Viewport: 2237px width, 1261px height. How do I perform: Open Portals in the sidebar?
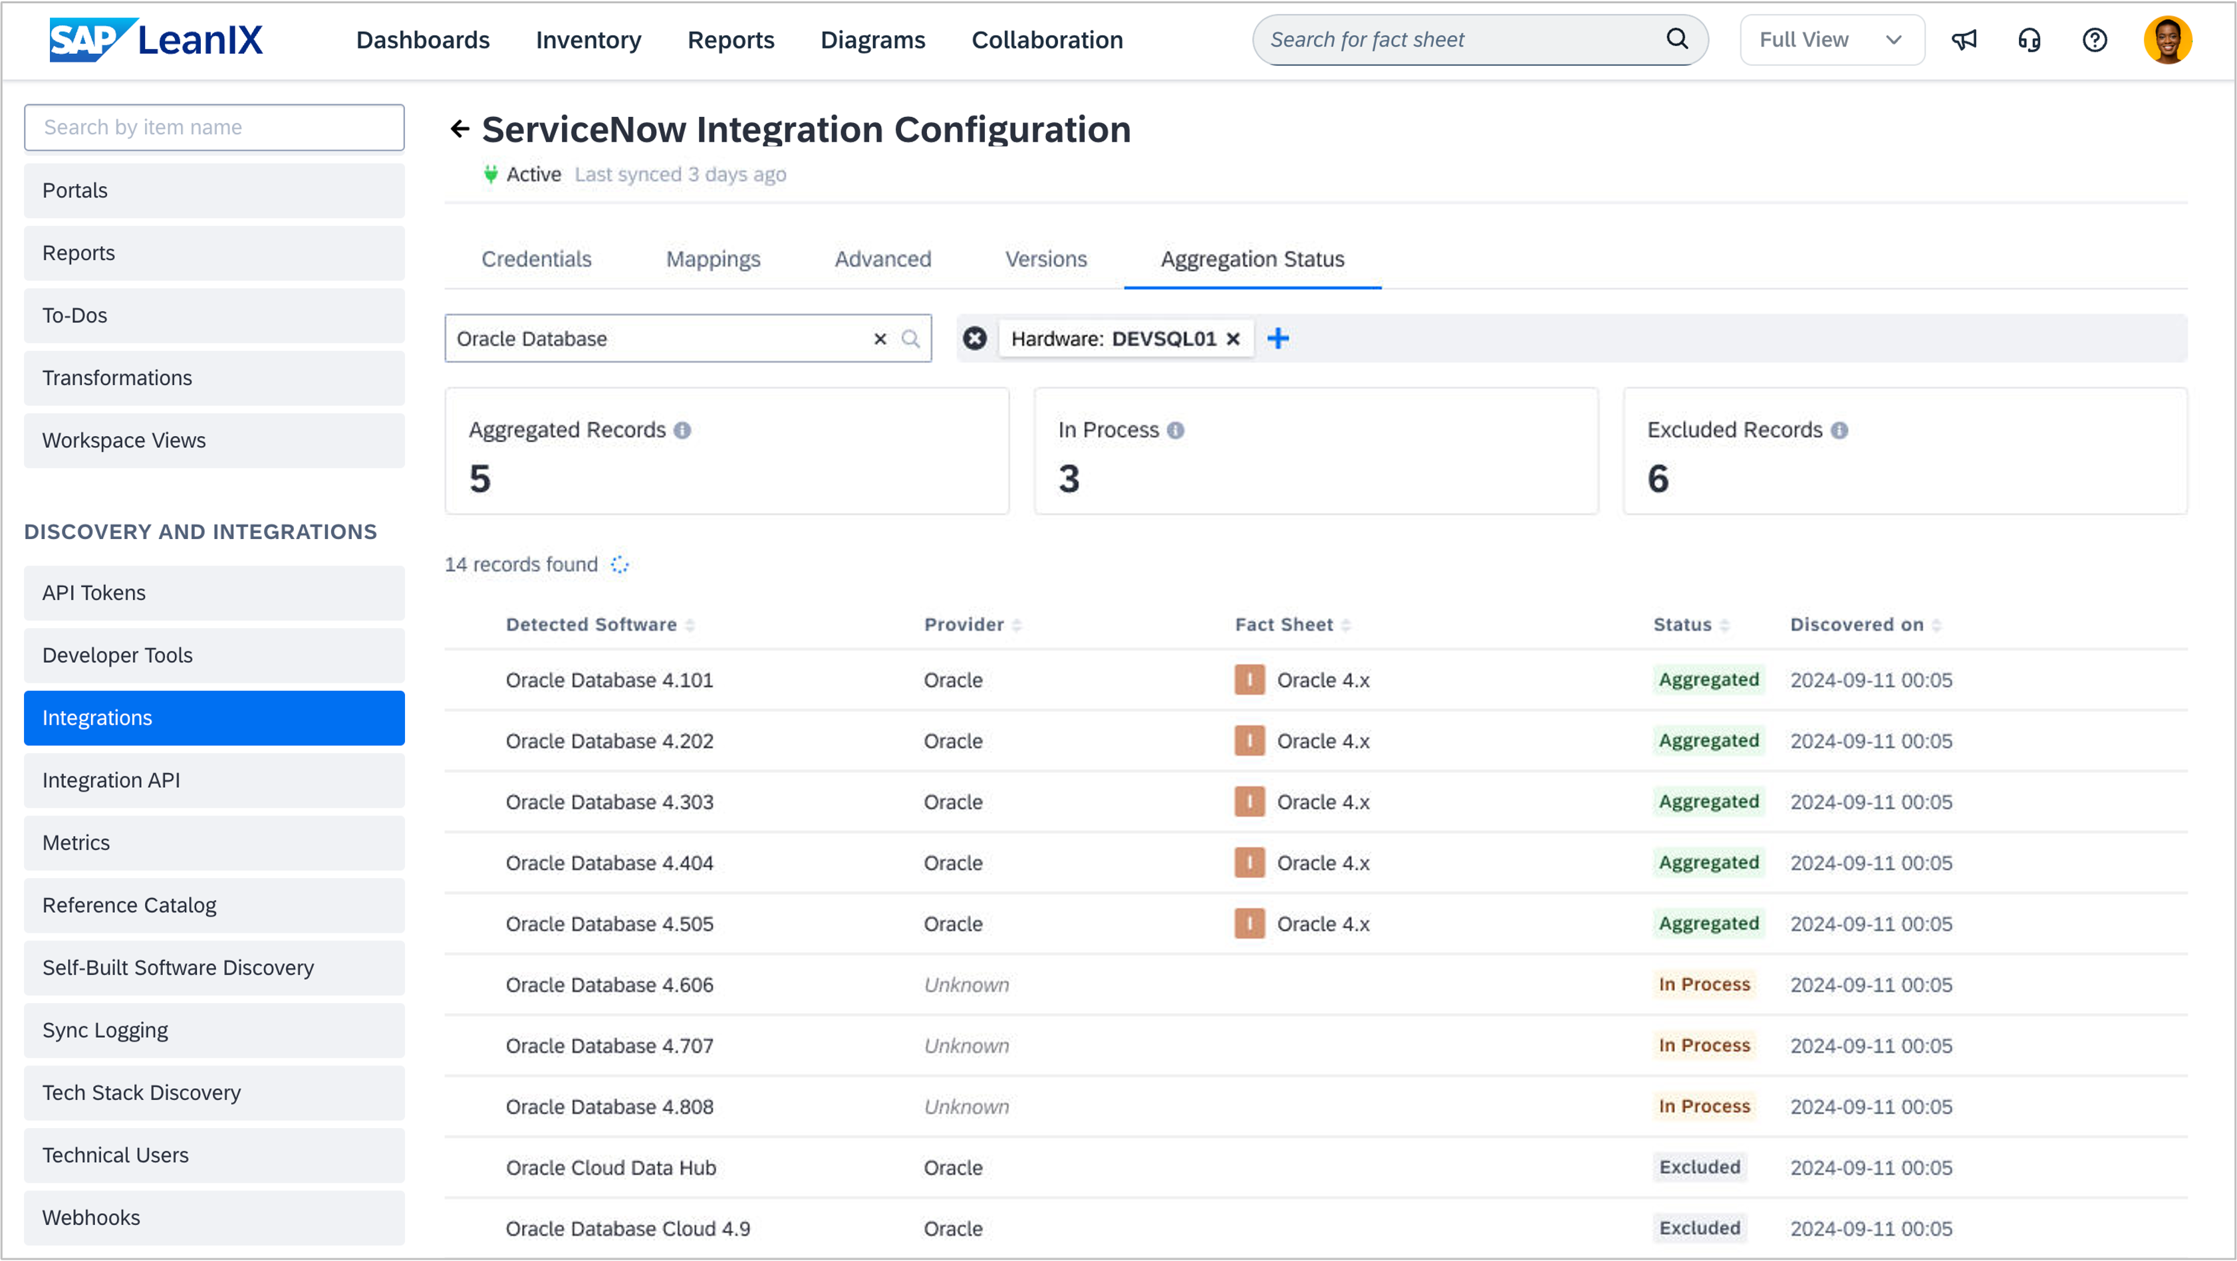pos(213,191)
